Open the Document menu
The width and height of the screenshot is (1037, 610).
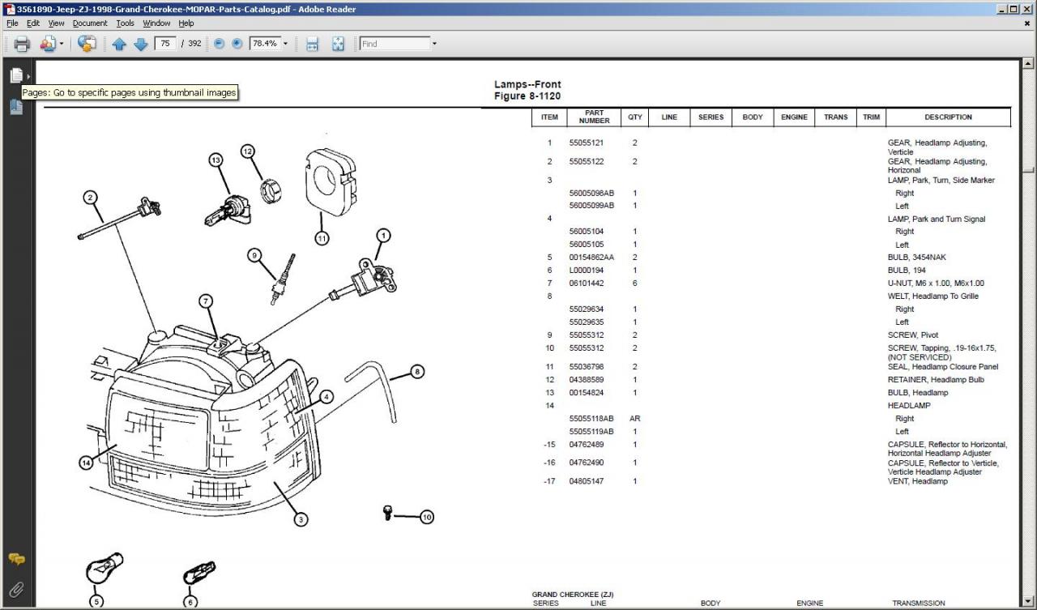(x=89, y=23)
